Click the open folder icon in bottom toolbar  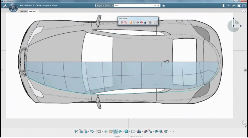(111, 131)
